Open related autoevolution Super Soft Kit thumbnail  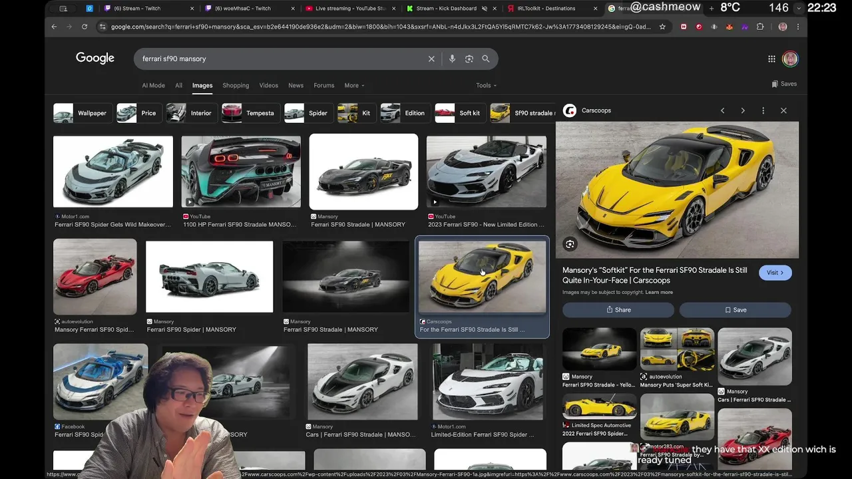677,349
